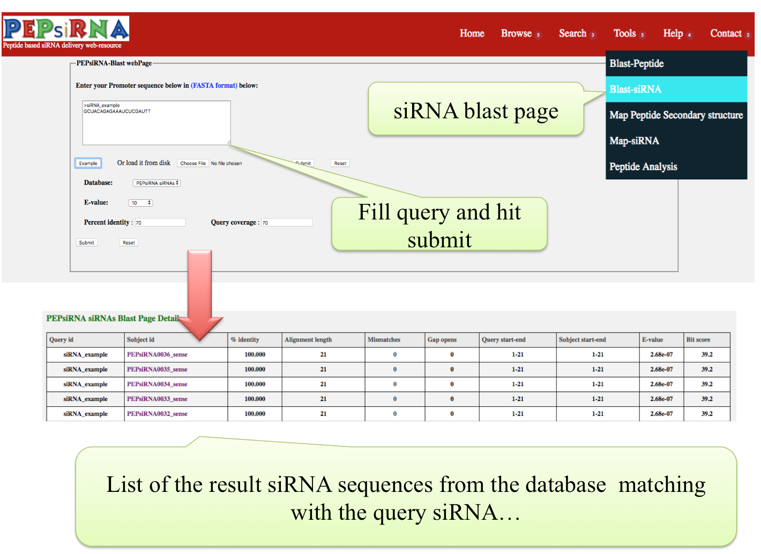761x554 pixels.
Task: Expand the Search menu
Action: tap(573, 33)
